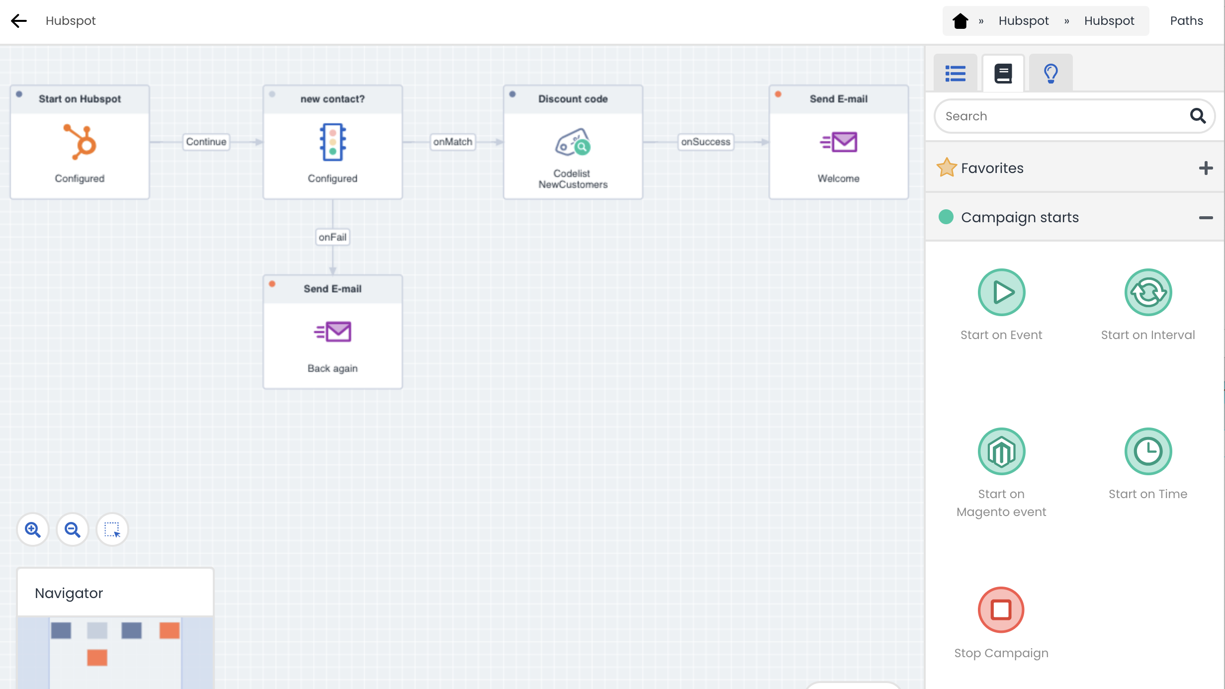Click the onFail connection label
The width and height of the screenshot is (1225, 689).
(333, 237)
